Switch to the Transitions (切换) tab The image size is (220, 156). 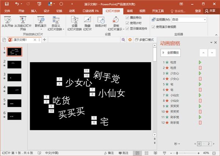[x=59, y=11]
